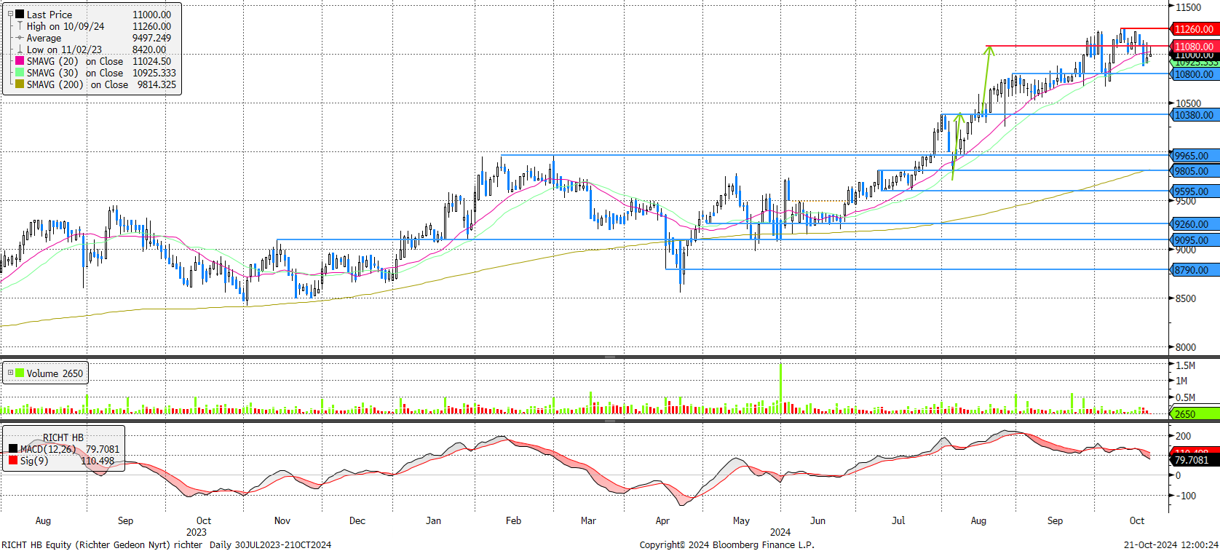Click the 1.5M volume axis tick
Screen dimensions: 1220x551
click(x=1186, y=365)
